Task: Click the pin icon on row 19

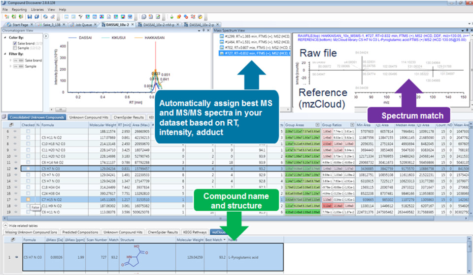Action: coord(15,212)
